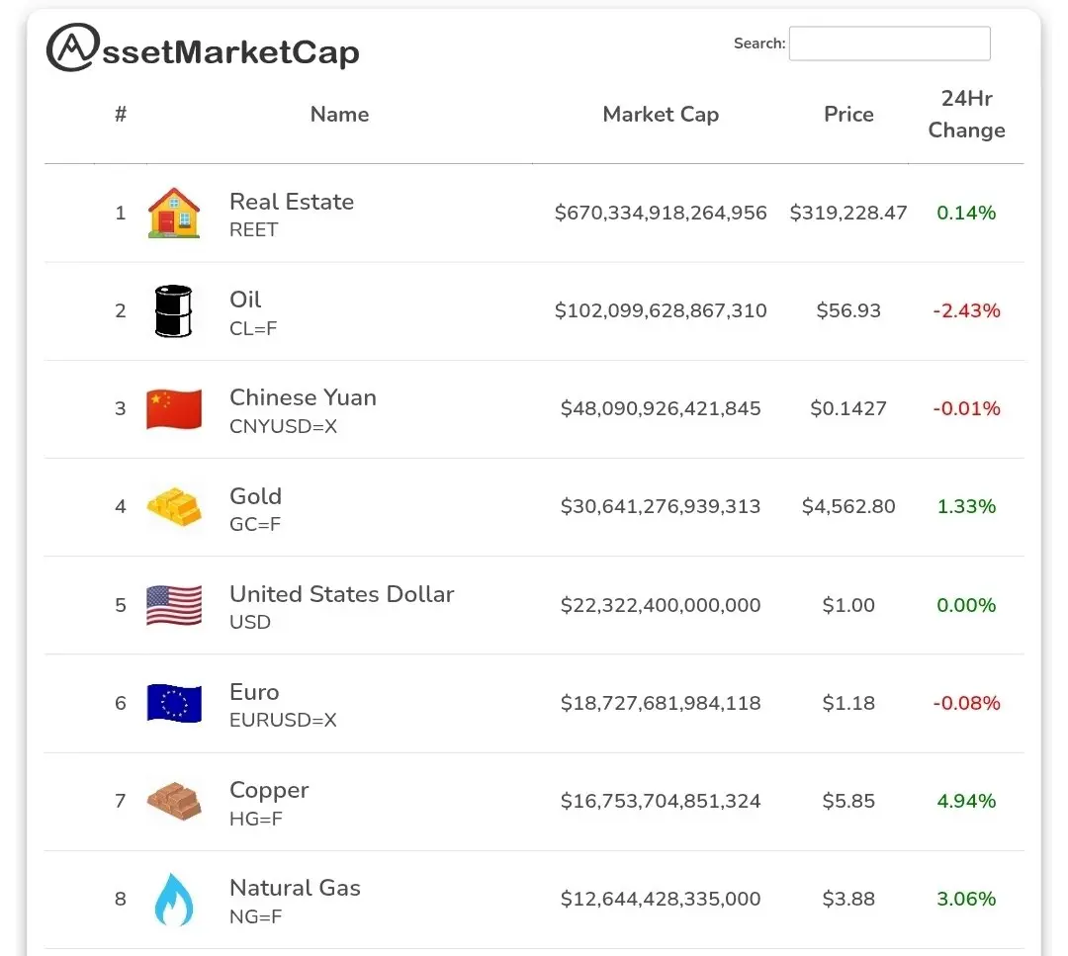
Task: Click the Chinese flag icon
Action: (x=174, y=408)
